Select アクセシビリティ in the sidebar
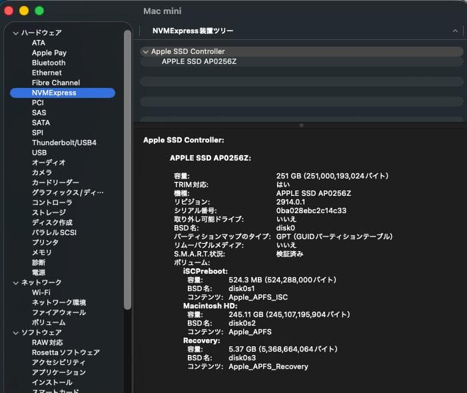Screen dimensions: 467x393 [x=59, y=362]
